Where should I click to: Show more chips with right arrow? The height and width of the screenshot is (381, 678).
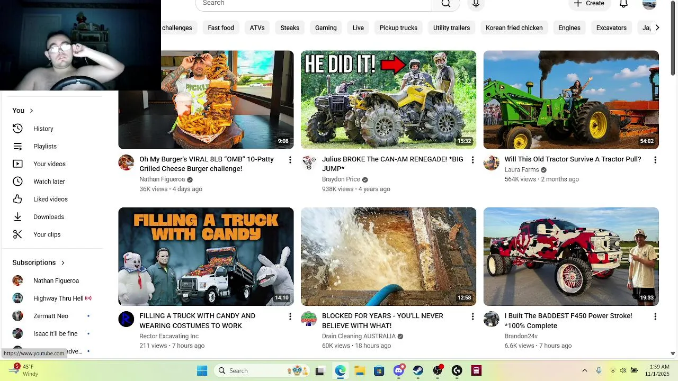click(x=657, y=28)
